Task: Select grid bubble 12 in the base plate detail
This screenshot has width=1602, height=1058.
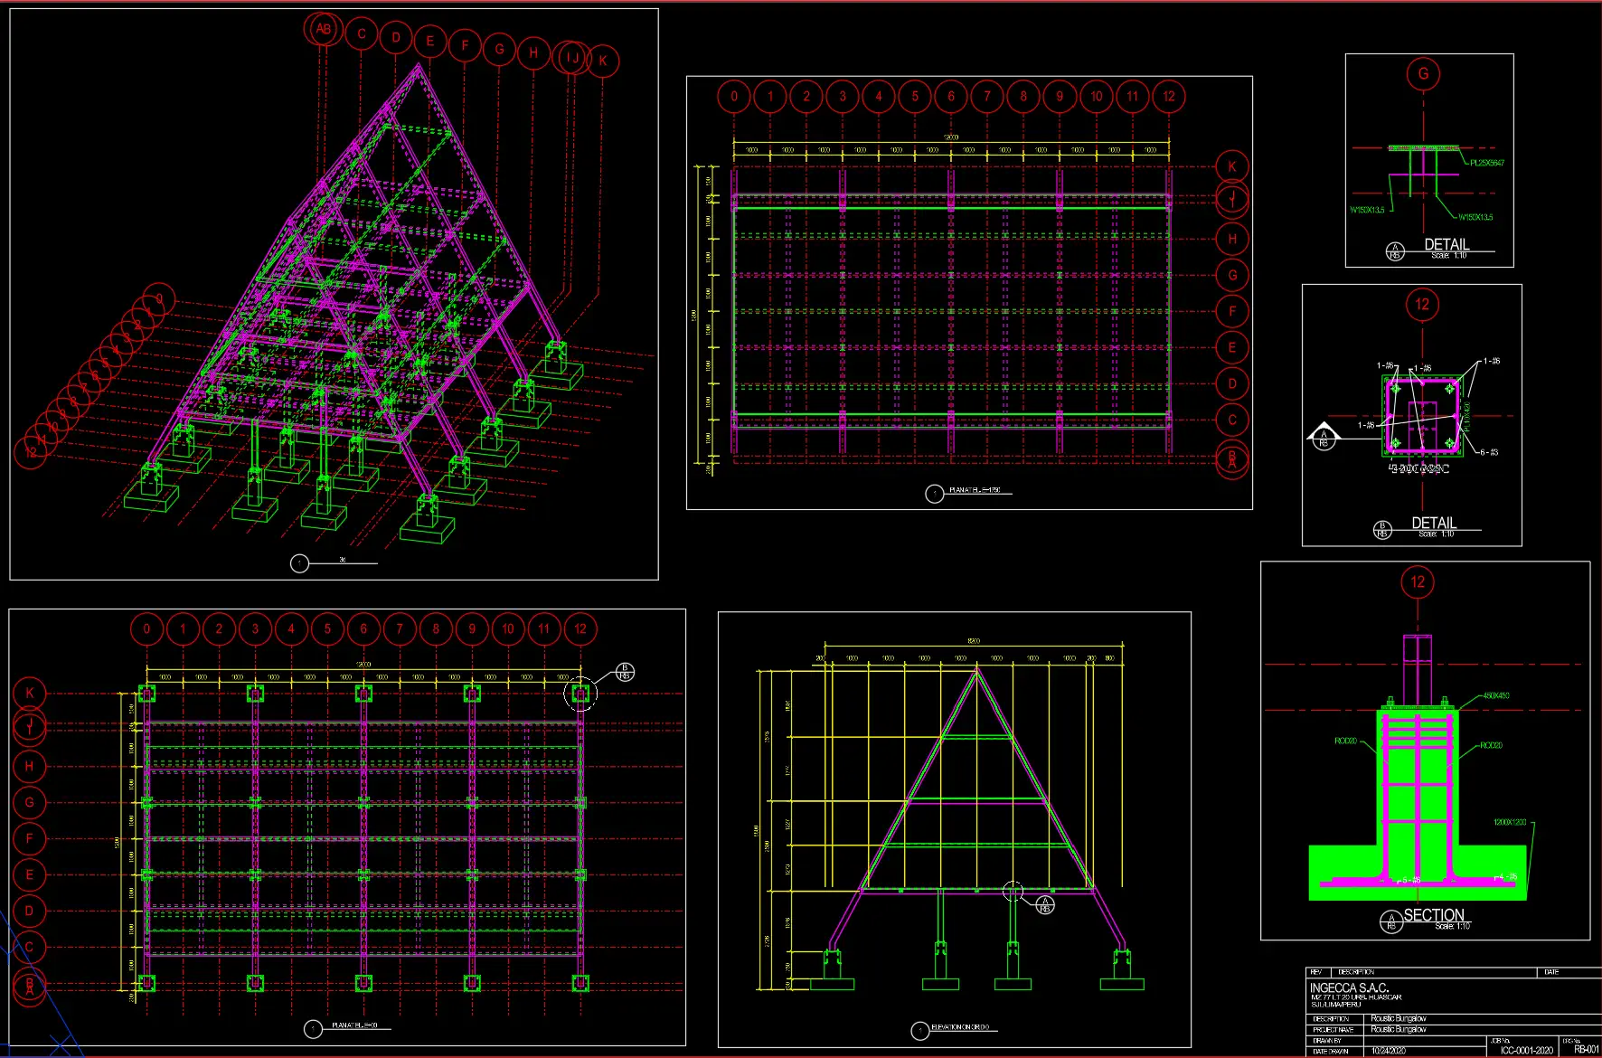Action: [x=1423, y=305]
